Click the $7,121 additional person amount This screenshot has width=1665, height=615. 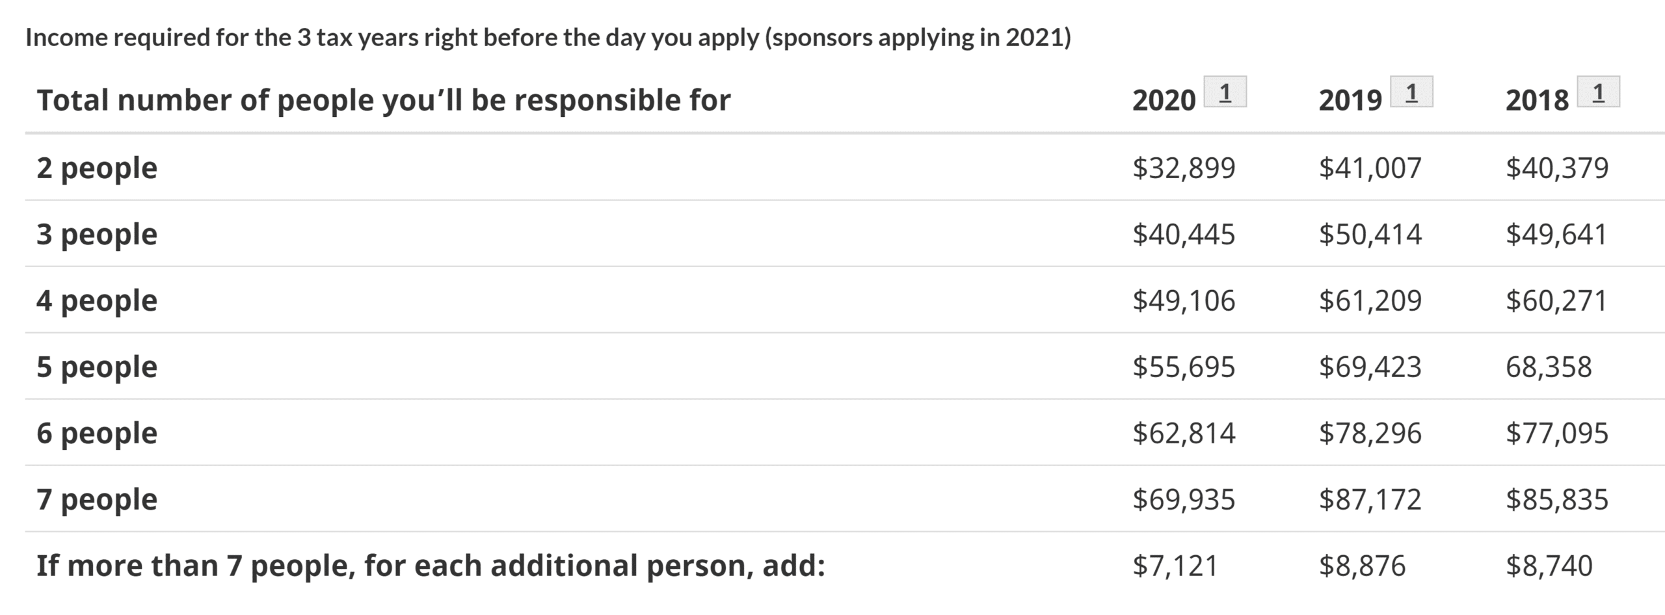click(x=1175, y=566)
